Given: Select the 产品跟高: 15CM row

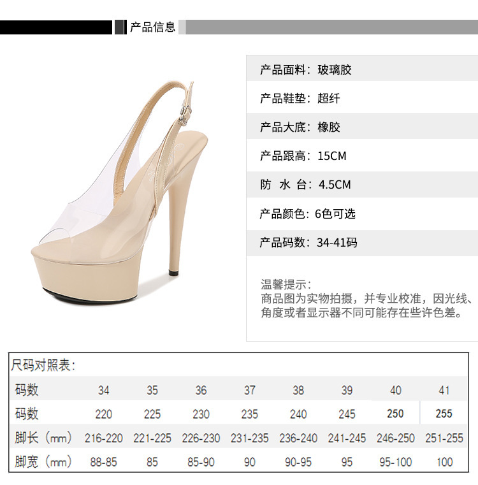Looking at the screenshot, I should pos(362,156).
